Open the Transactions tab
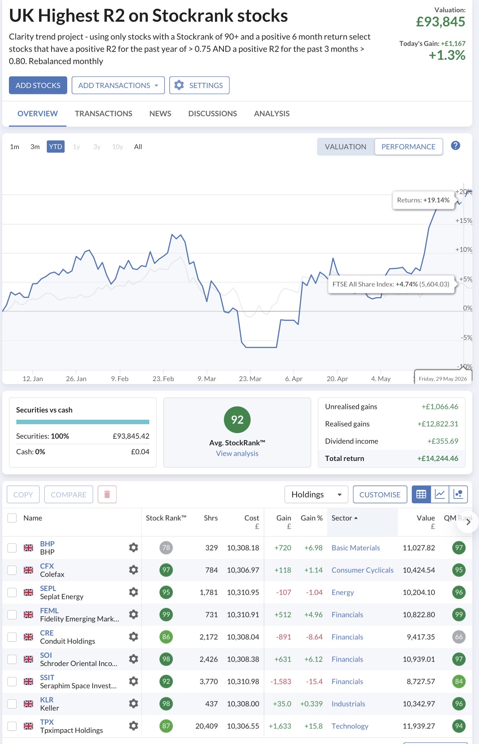The height and width of the screenshot is (744, 479). [104, 114]
